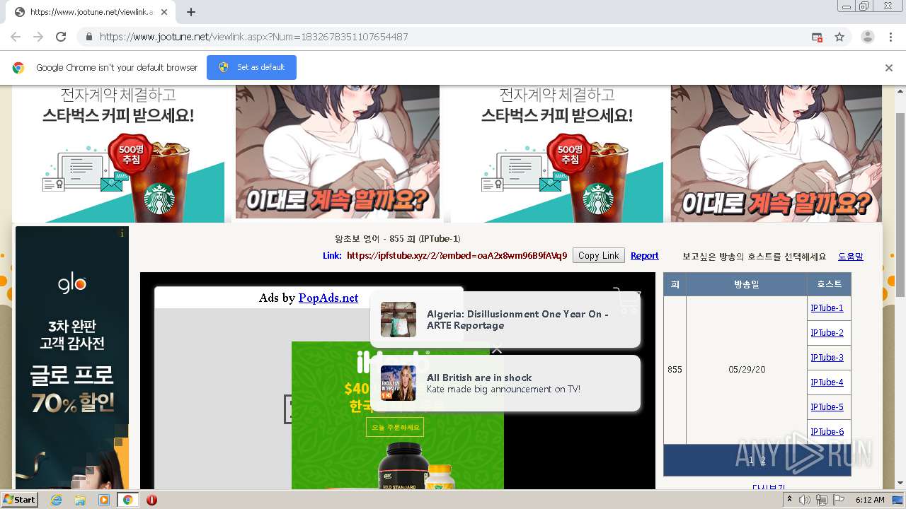
Task: Click the scrollbar down arrow
Action: (900, 484)
